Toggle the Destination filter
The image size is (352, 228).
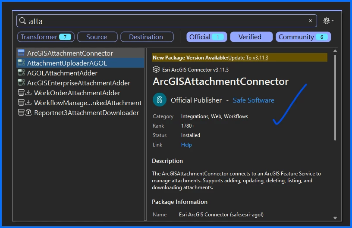click(147, 37)
